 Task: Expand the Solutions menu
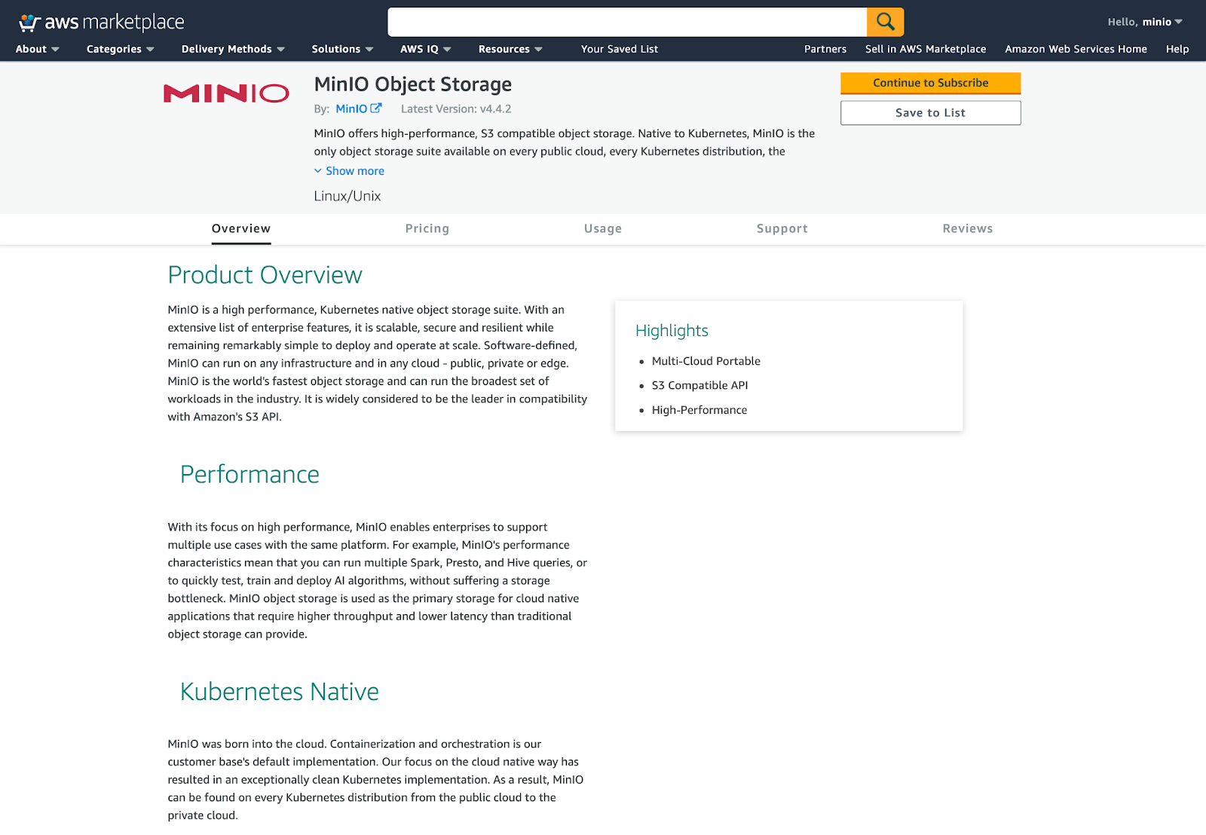pos(342,49)
